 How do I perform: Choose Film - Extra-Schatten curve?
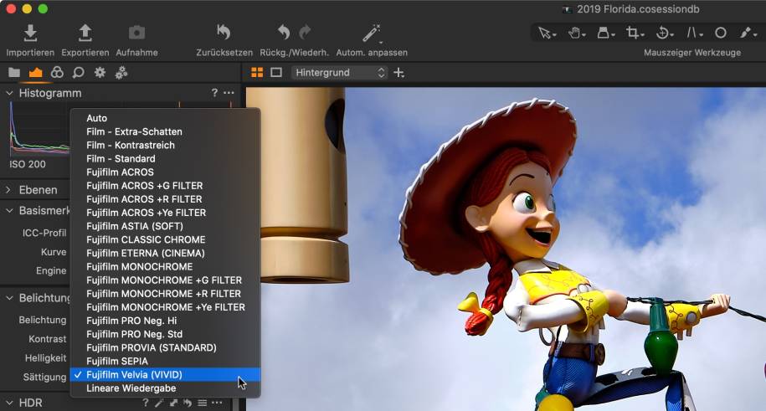click(x=165, y=131)
